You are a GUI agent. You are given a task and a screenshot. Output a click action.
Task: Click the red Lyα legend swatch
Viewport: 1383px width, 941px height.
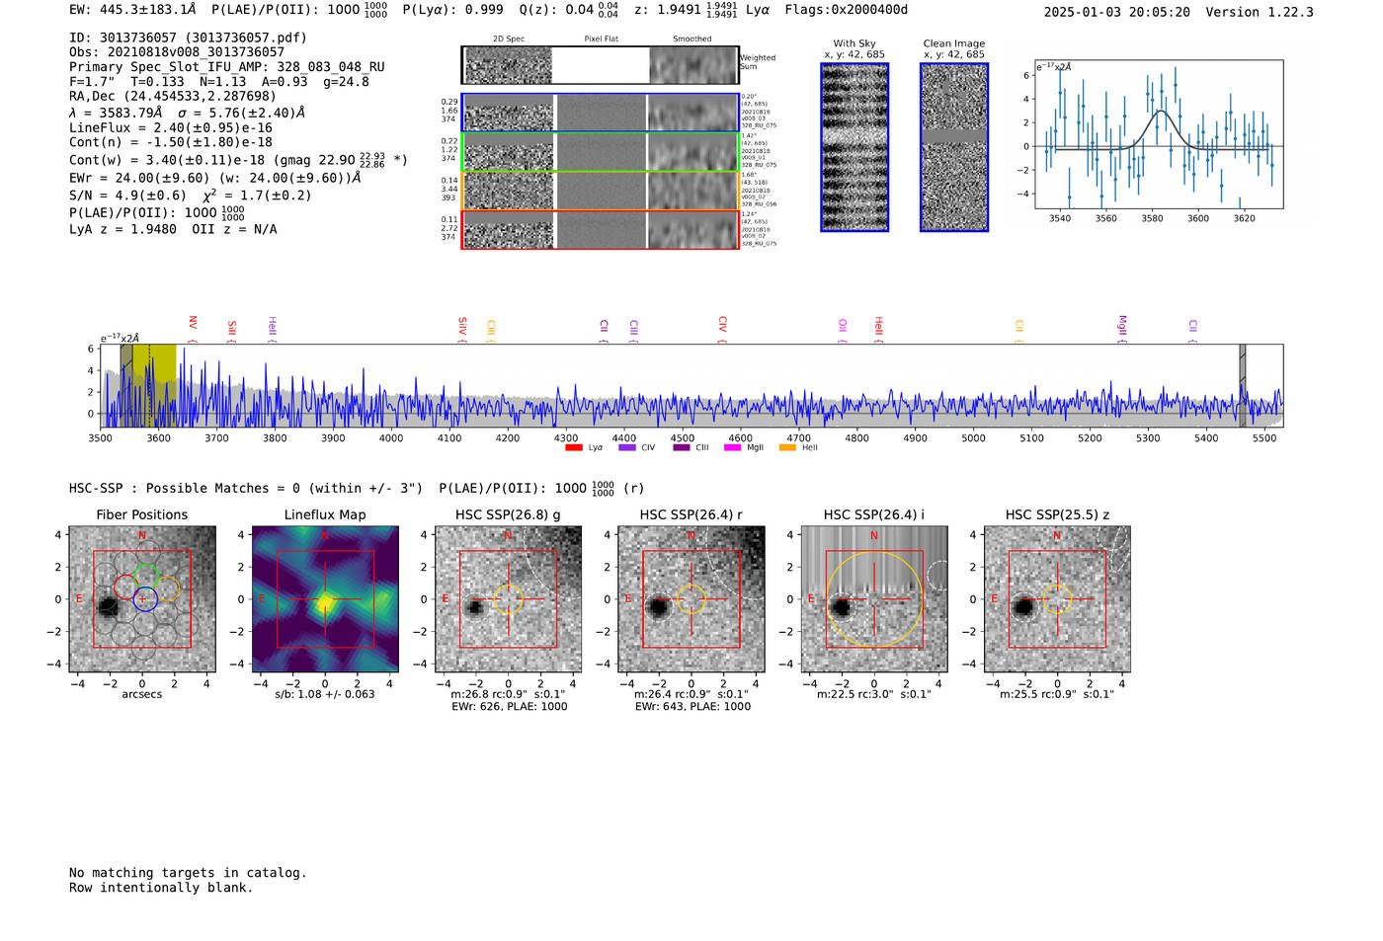pos(574,448)
